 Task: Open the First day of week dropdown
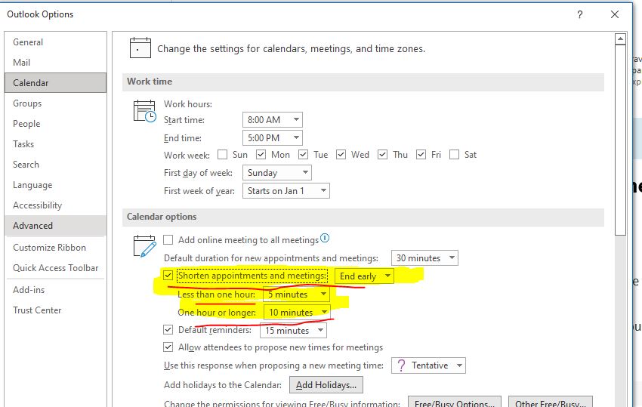pyautogui.click(x=276, y=173)
